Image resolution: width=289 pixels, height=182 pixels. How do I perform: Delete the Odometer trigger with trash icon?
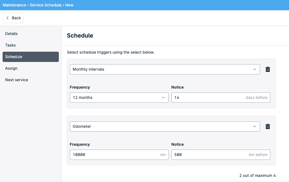click(x=267, y=126)
